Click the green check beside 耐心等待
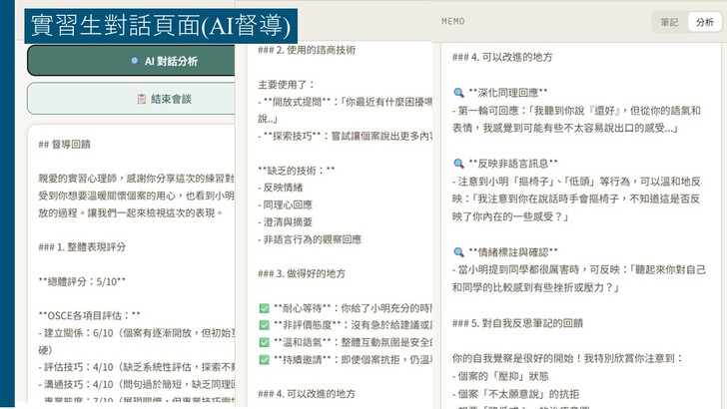The height and width of the screenshot is (409, 727). 264,309
